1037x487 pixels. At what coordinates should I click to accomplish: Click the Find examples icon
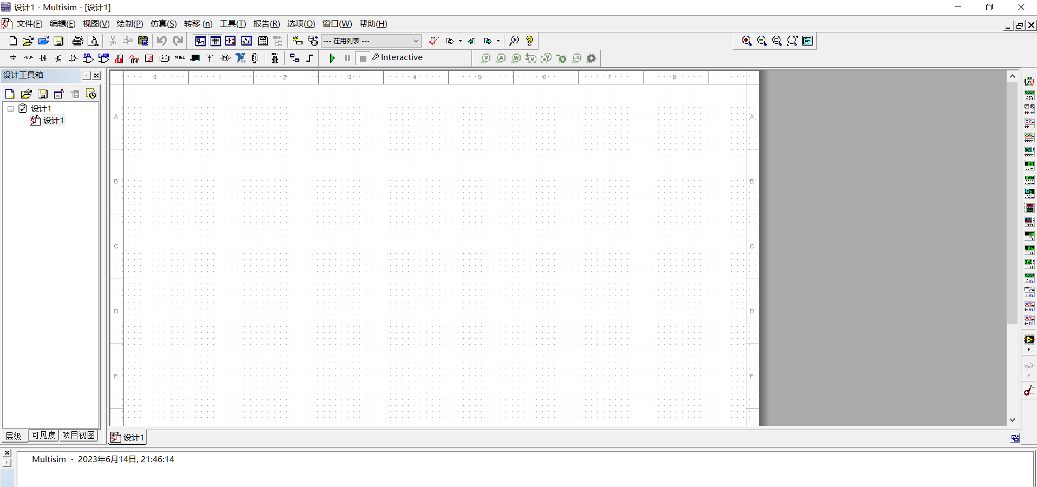pyautogui.click(x=514, y=41)
